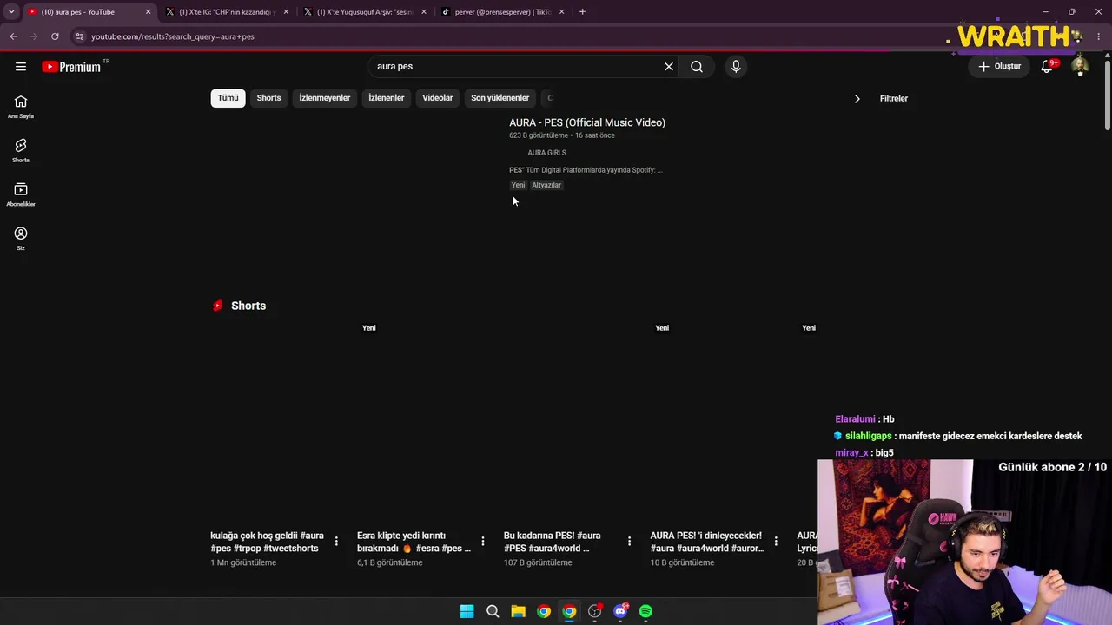Click the video description starting 'PES" Tüm Digital'
Screen dimensions: 1112x625
[586, 170]
